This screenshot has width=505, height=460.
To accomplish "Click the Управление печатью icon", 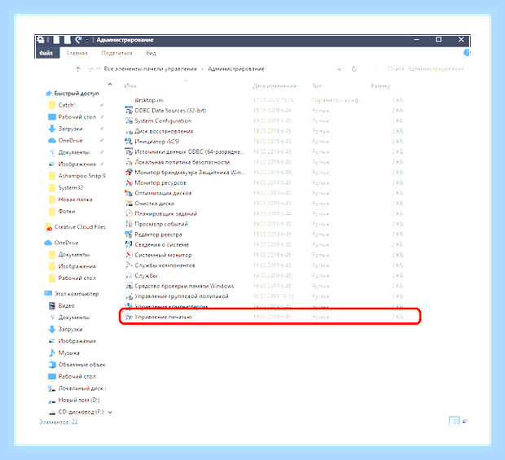I will click(129, 317).
